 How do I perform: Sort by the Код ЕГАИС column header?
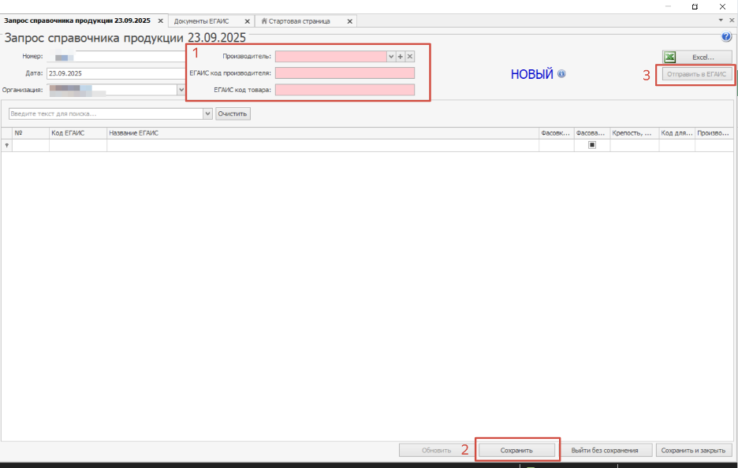coord(77,133)
